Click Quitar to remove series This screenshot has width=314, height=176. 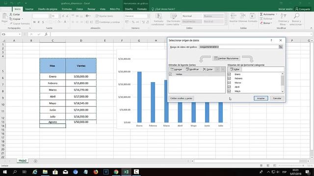click(x=208, y=69)
